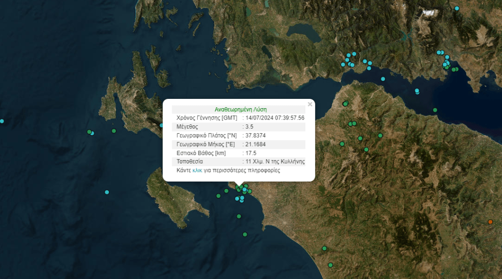Select the green marker right of the popup's top-right corner
Viewport: 502px width, 279px height.
coord(346,103)
